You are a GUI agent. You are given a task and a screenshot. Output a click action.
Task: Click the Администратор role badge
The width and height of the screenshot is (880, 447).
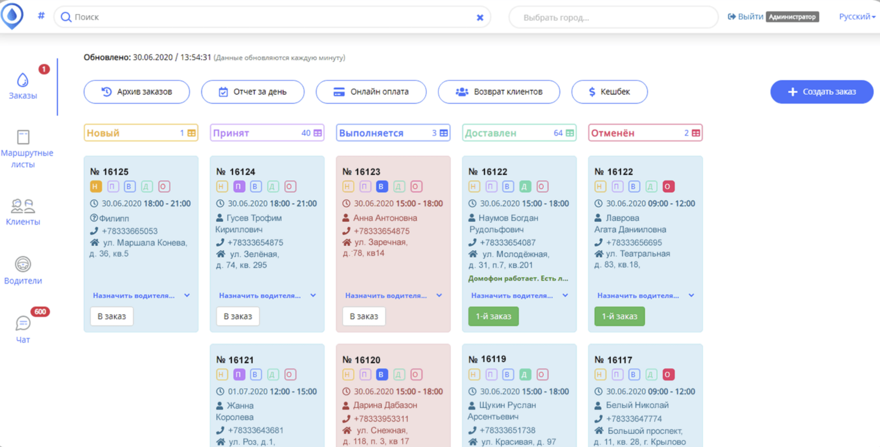pos(792,17)
